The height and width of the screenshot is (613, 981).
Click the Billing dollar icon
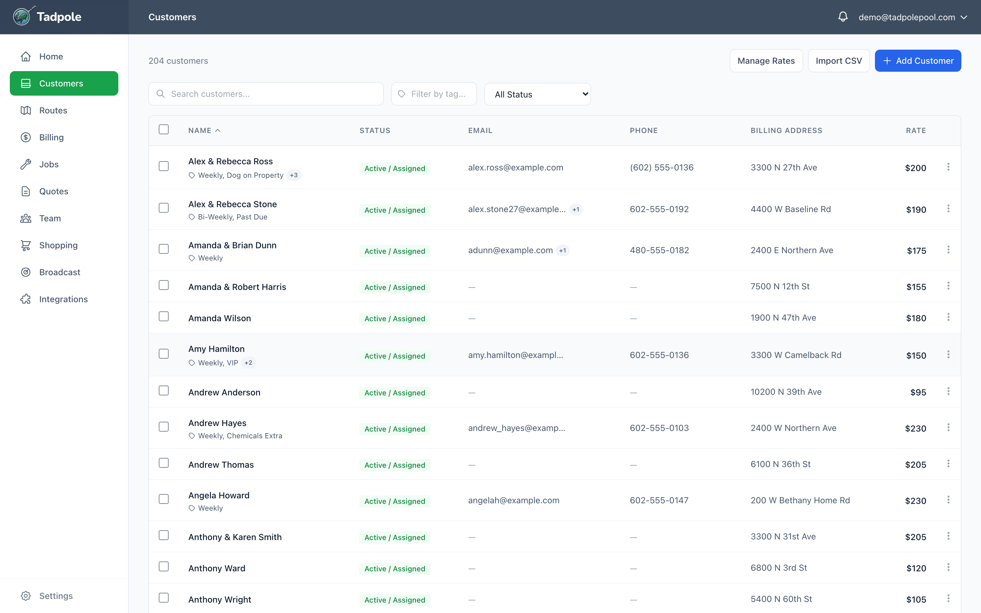pyautogui.click(x=25, y=137)
